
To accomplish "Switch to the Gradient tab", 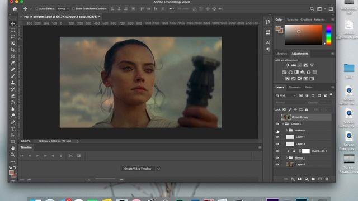I will [306, 20].
